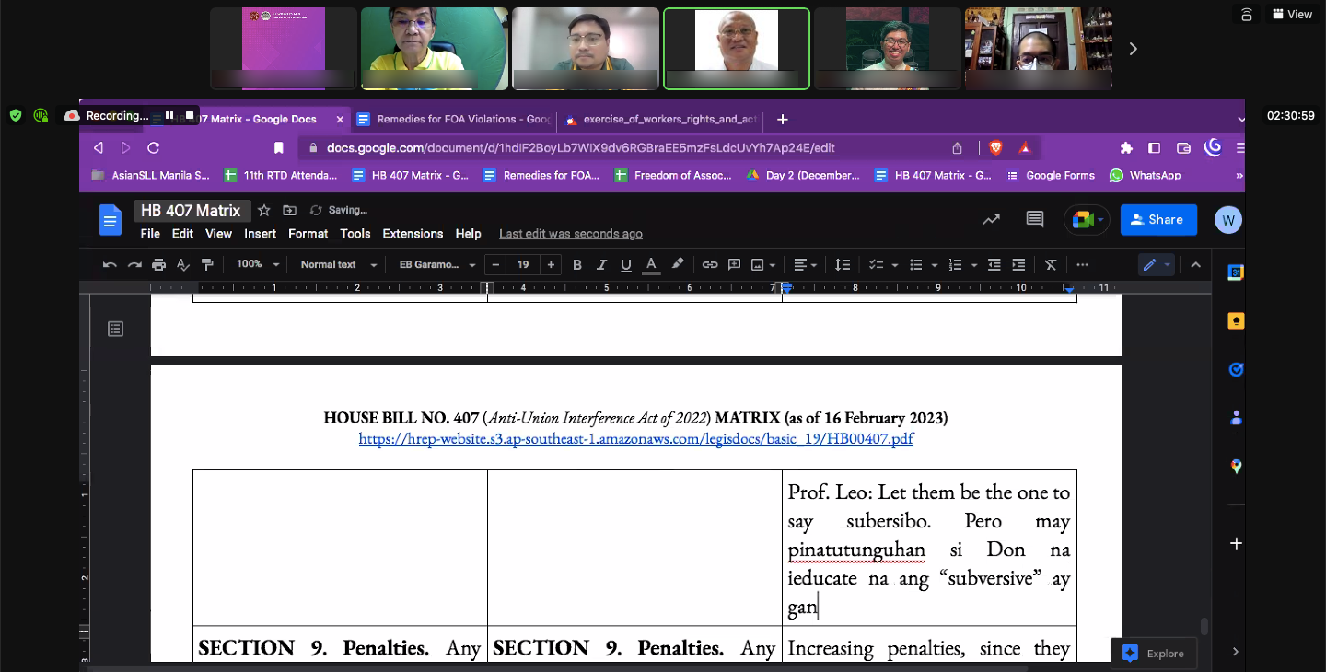Screen dimensions: 1326x672
Task: Star the HB 407 Matrix document
Action: coord(264,211)
